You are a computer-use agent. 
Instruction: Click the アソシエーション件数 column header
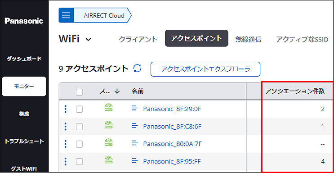(295, 91)
